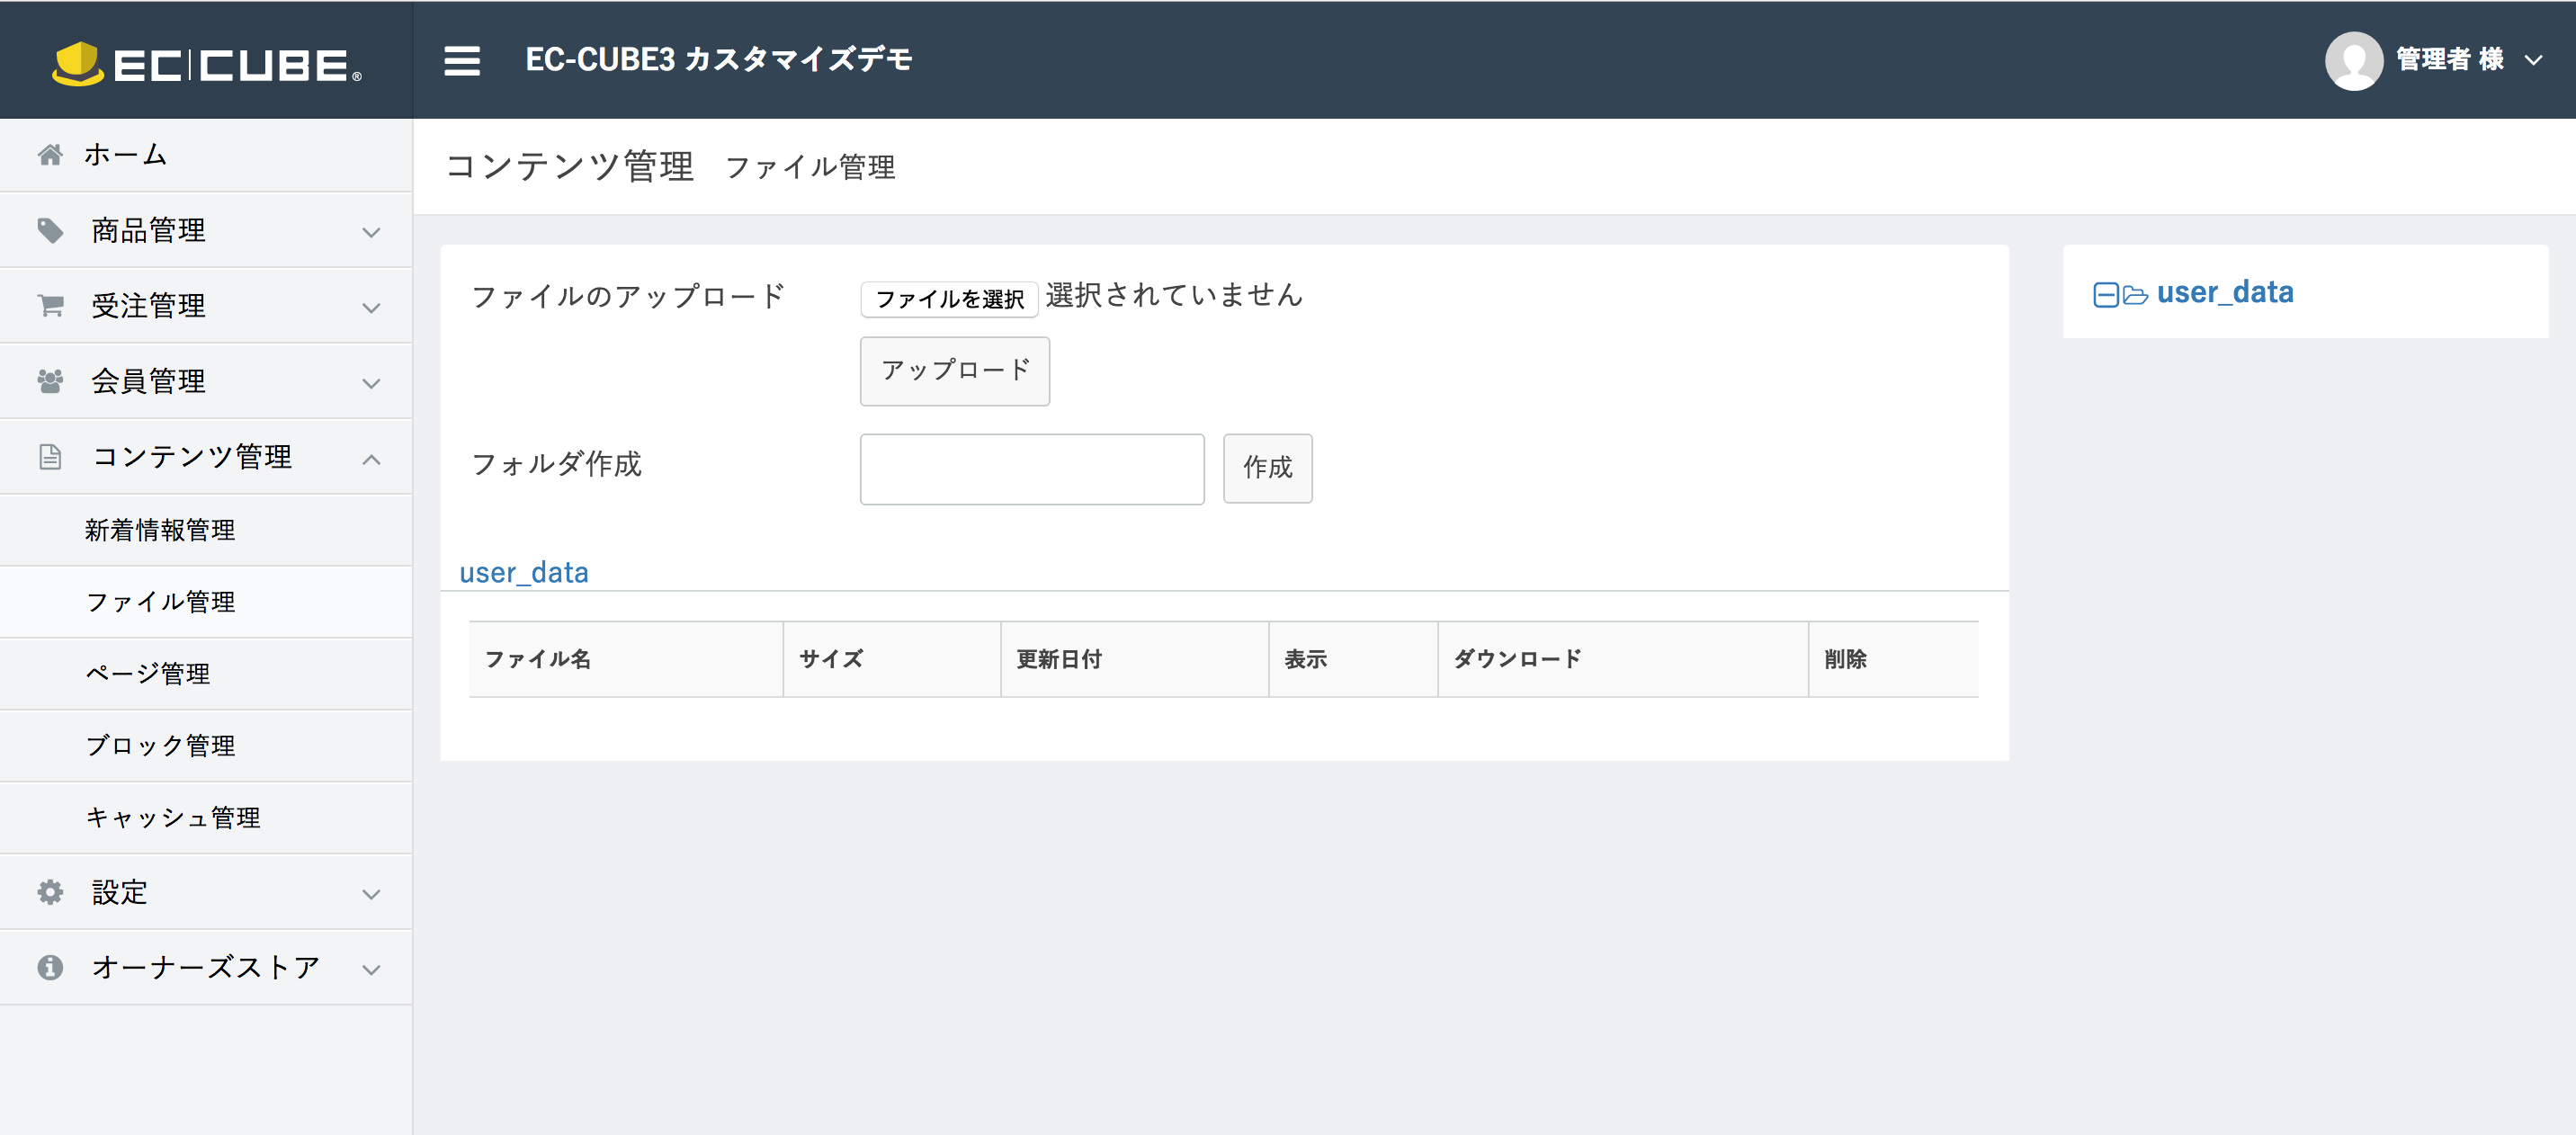The width and height of the screenshot is (2576, 1135).
Task: Open 新着情報管理 submenu item
Action: (206, 530)
